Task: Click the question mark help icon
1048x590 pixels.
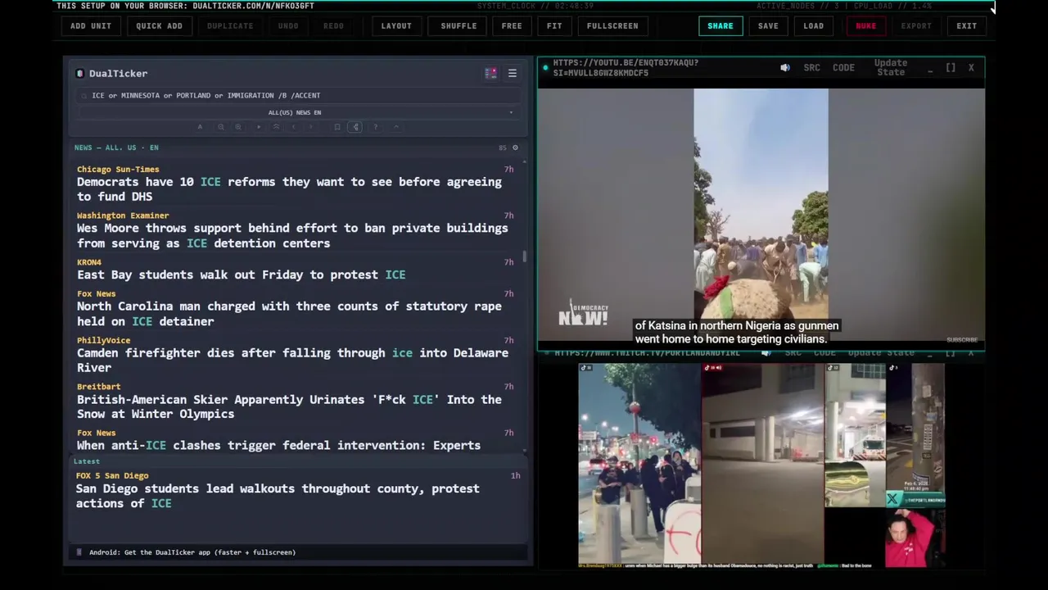Action: [376, 127]
